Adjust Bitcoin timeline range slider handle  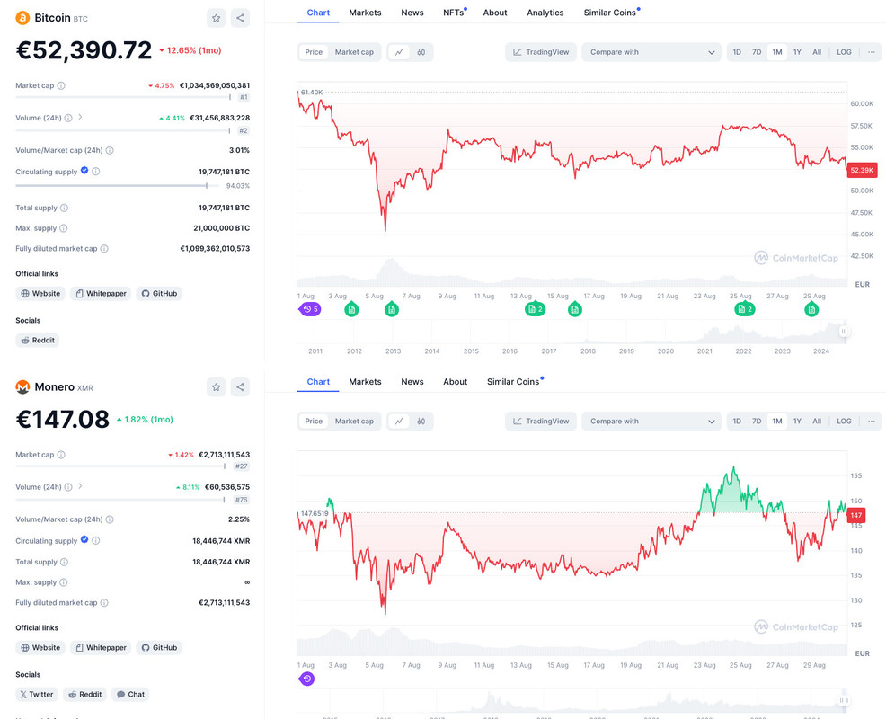point(843,332)
